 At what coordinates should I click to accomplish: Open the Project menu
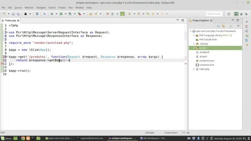point(62,8)
